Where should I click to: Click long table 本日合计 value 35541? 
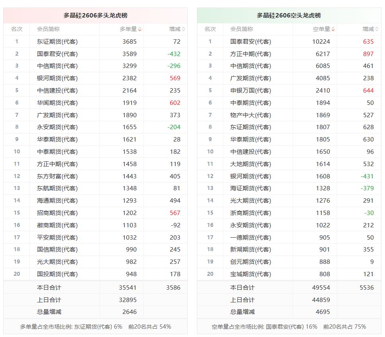click(128, 287)
